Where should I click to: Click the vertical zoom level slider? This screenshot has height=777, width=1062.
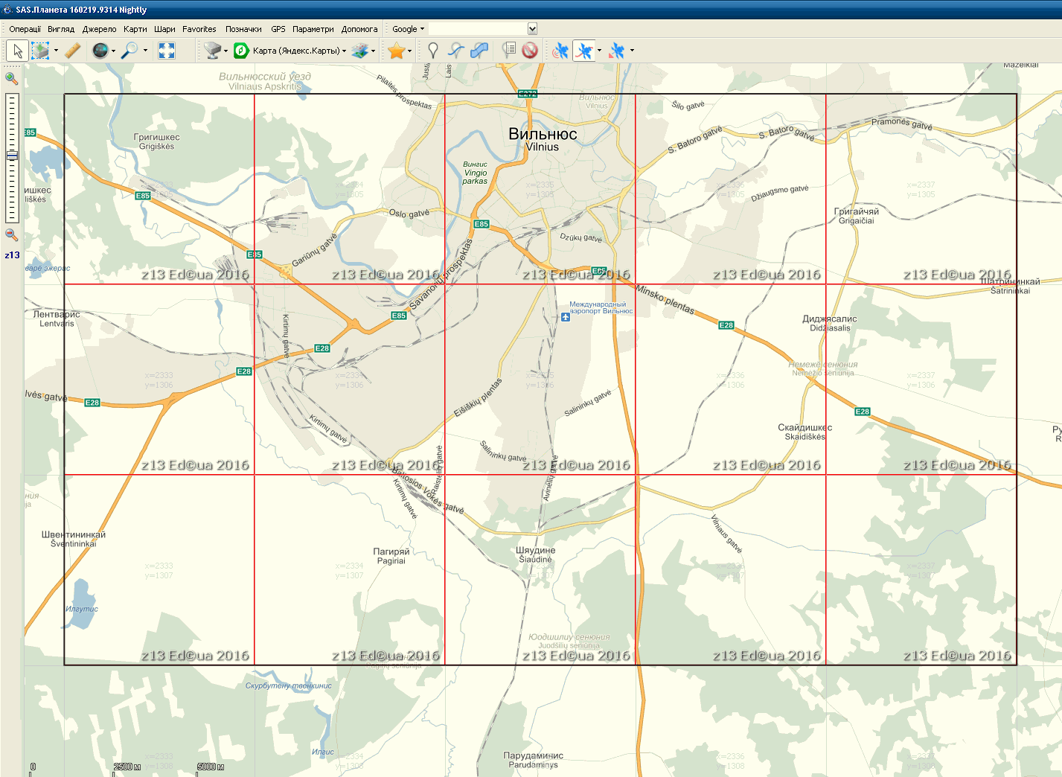click(x=12, y=158)
